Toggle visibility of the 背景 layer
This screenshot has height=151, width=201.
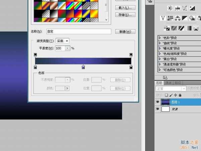tap(158, 109)
